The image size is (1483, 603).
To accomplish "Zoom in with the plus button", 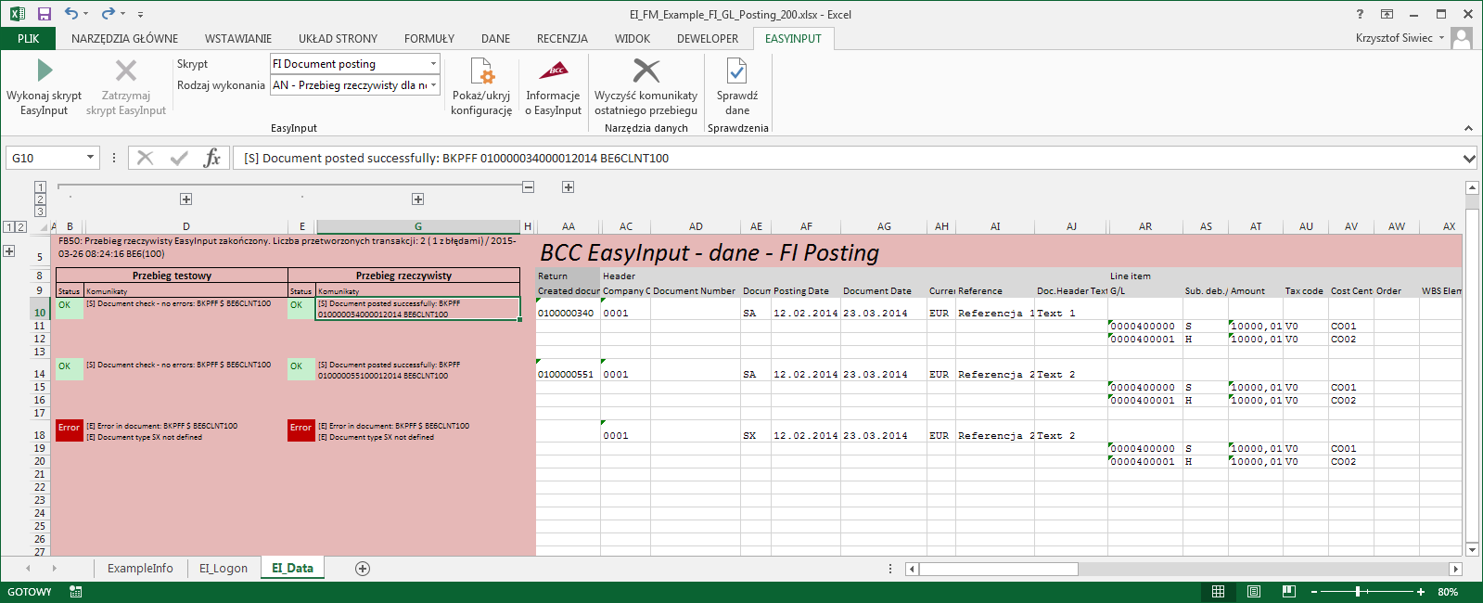I will (1421, 592).
